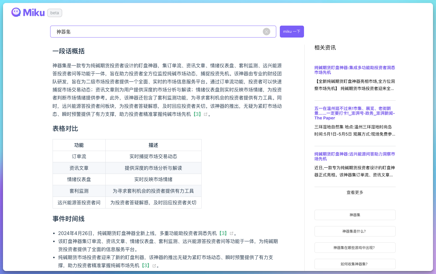This screenshot has height=274, width=436.
Task: Click external link icon in first timeline bullet
Action: 231,233
